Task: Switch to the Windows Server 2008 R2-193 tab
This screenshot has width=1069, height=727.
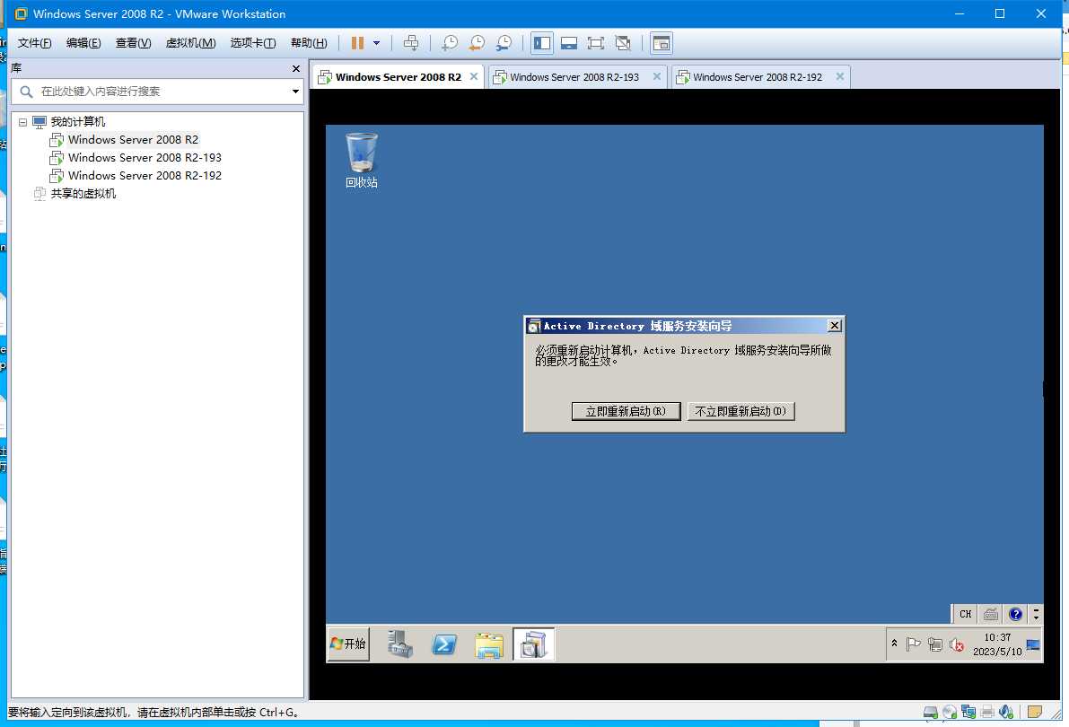Action: (574, 77)
